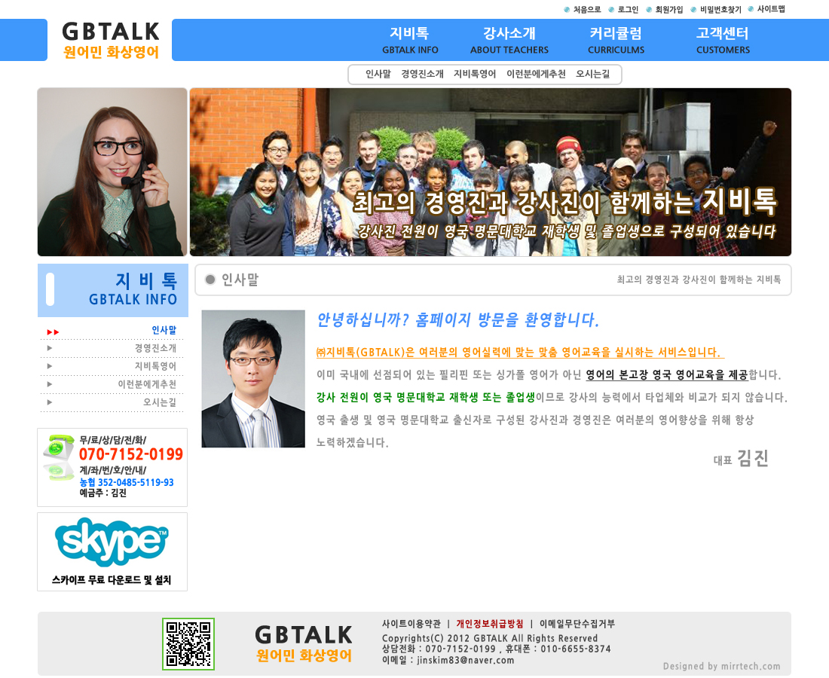Open the 커리큘럼 Curriculums menu
This screenshot has width=829, height=678.
616,41
